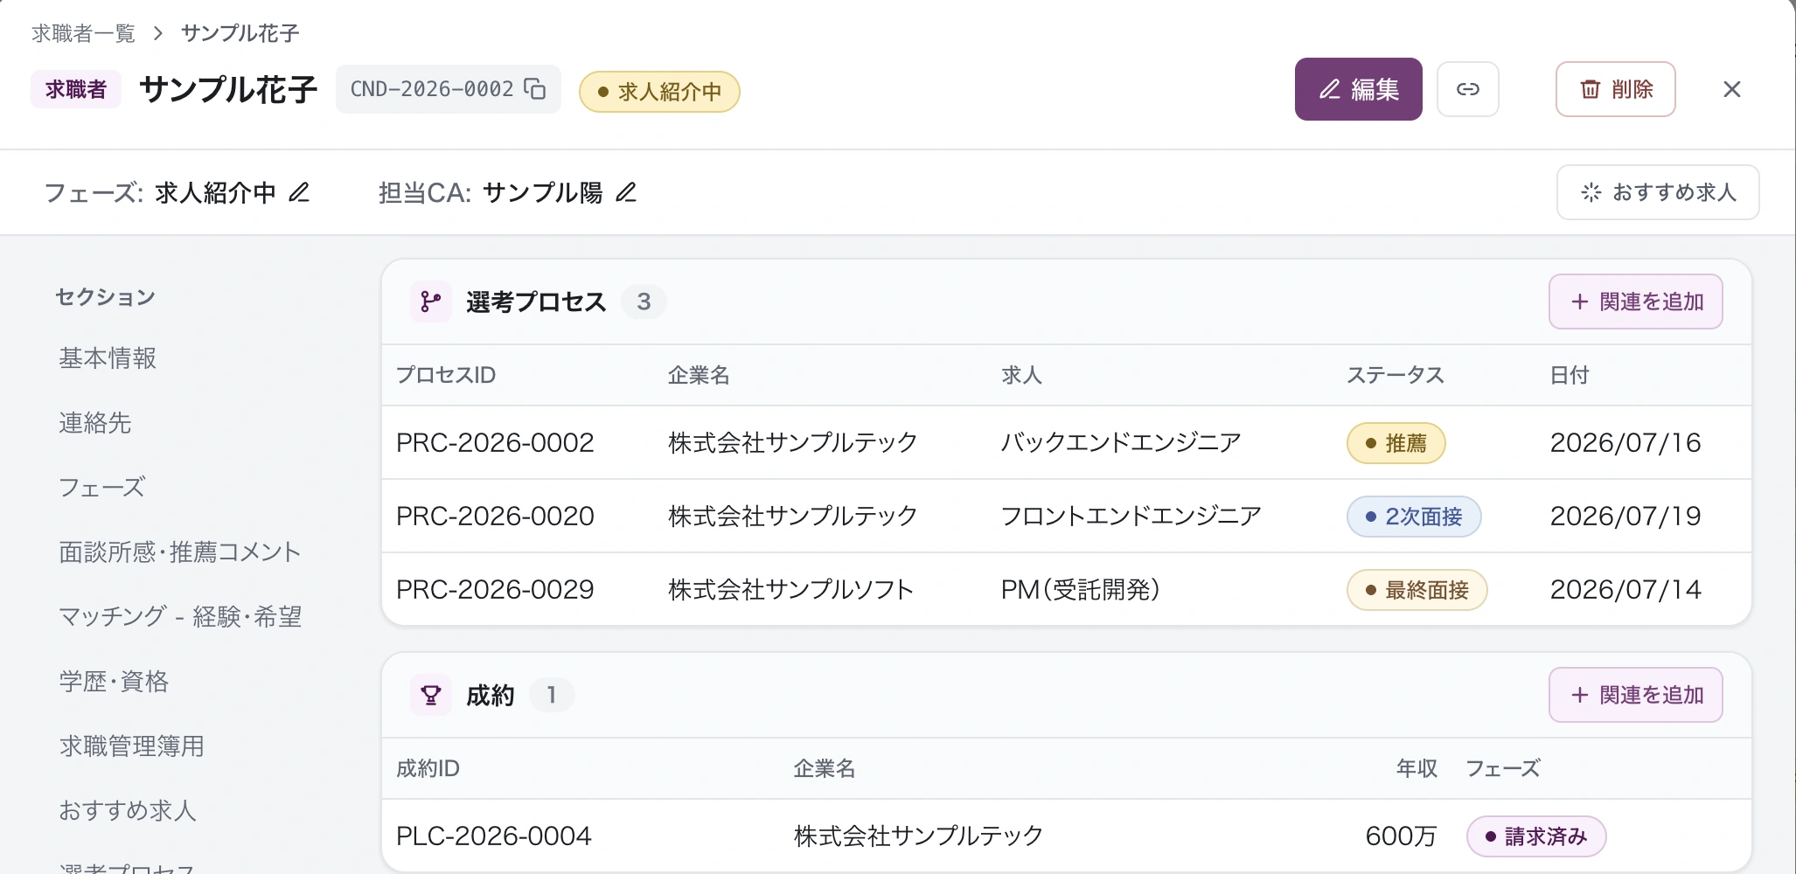1796x874 pixels.
Task: Go back to 求職者一覧 breadcrumb
Action: pyautogui.click(x=84, y=33)
